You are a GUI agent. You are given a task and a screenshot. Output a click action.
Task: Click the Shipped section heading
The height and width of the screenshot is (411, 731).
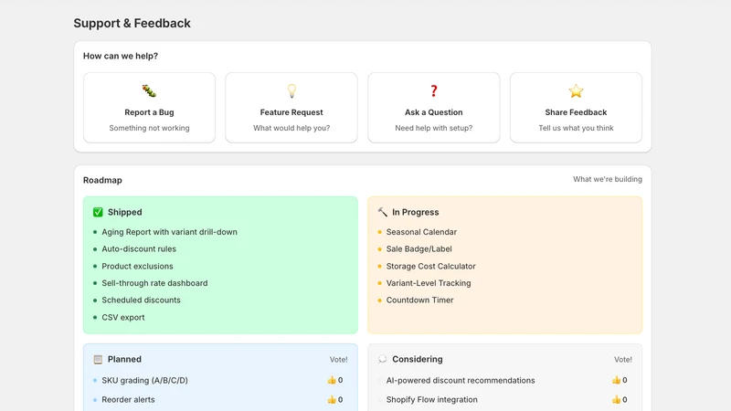click(124, 212)
